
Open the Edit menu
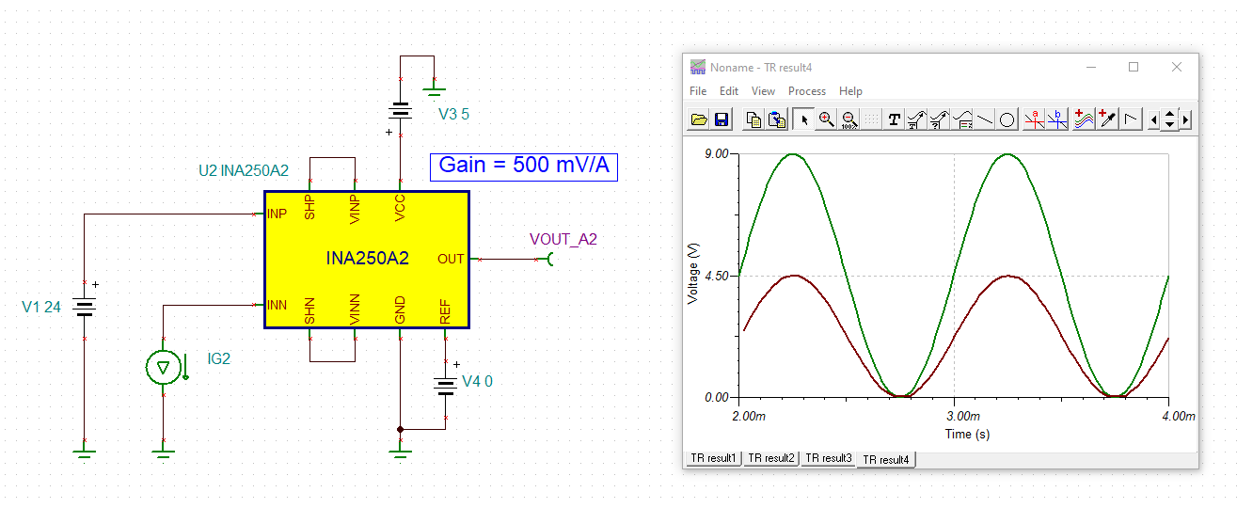pos(729,91)
